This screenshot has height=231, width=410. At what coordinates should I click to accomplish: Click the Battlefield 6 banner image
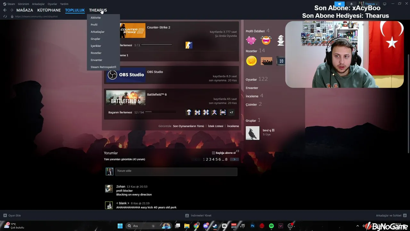[126, 98]
